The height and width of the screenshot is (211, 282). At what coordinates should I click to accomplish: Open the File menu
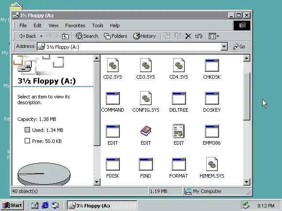click(x=23, y=25)
